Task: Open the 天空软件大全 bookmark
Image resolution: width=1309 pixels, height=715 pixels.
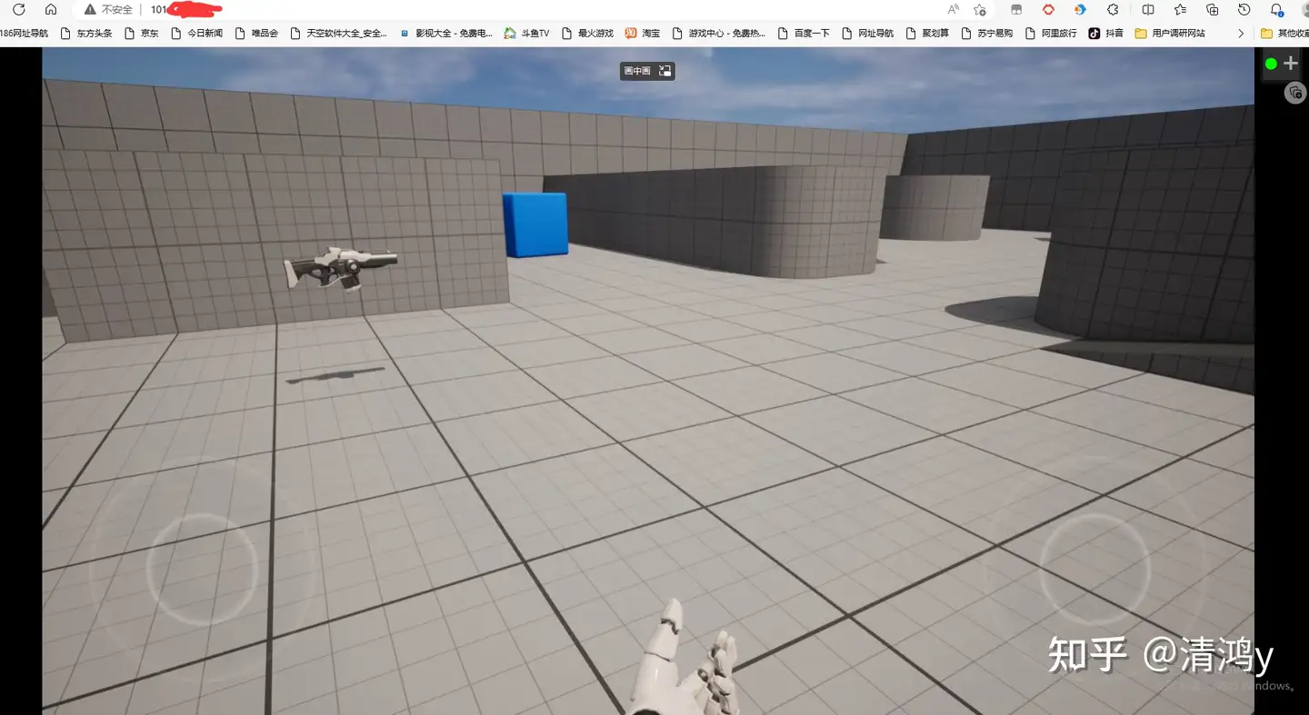Action: (x=338, y=33)
